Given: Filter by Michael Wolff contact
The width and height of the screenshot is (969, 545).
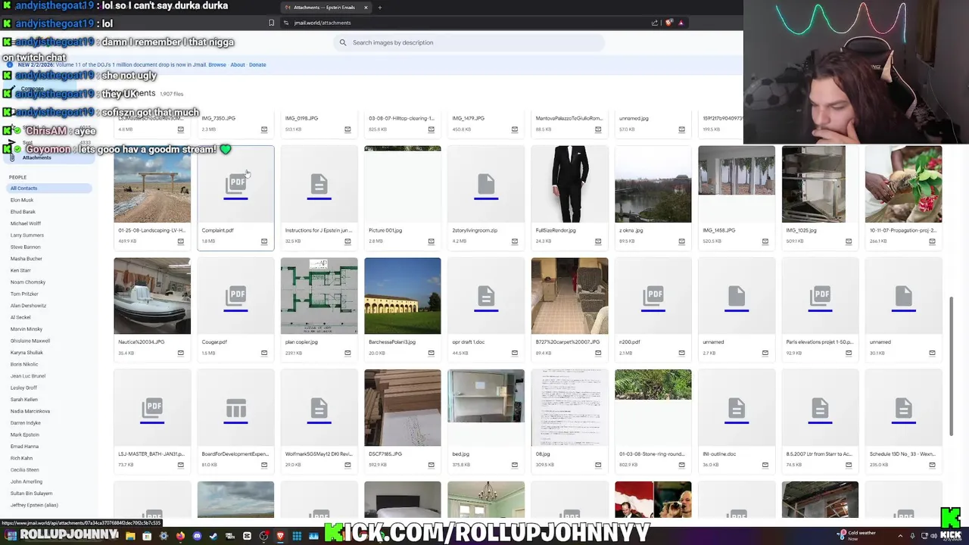Looking at the screenshot, I should (x=26, y=223).
